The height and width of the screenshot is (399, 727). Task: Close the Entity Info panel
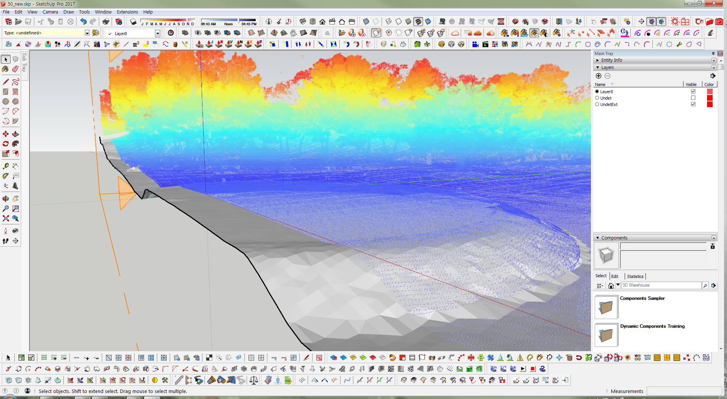(714, 60)
